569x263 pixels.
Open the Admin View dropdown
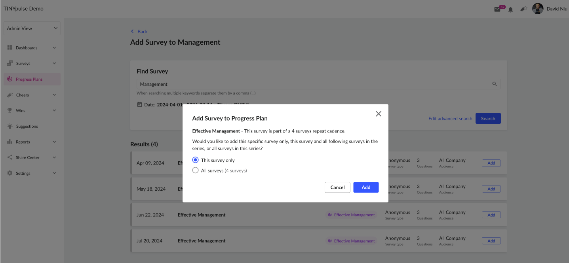click(x=32, y=28)
